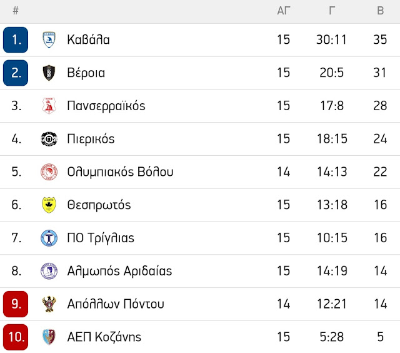Select the ΑΓ column header
The width and height of the screenshot is (400, 353).
[x=283, y=11]
